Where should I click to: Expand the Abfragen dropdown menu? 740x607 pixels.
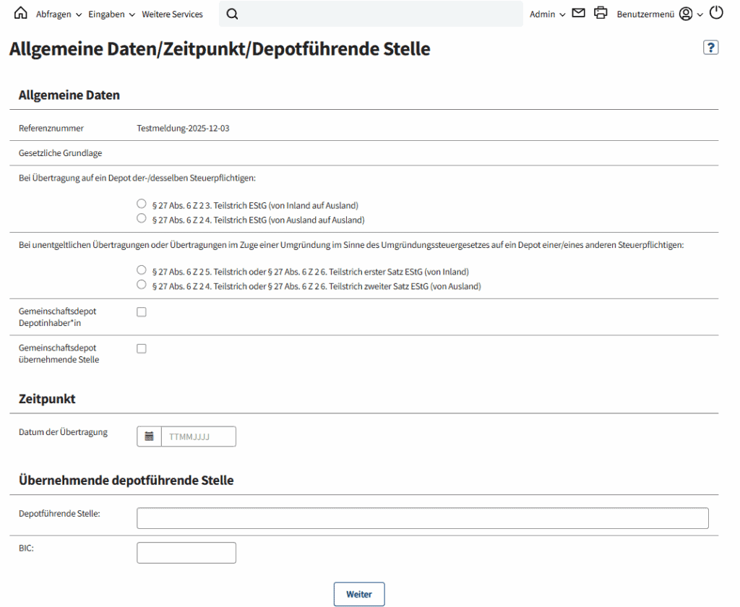[x=59, y=14]
